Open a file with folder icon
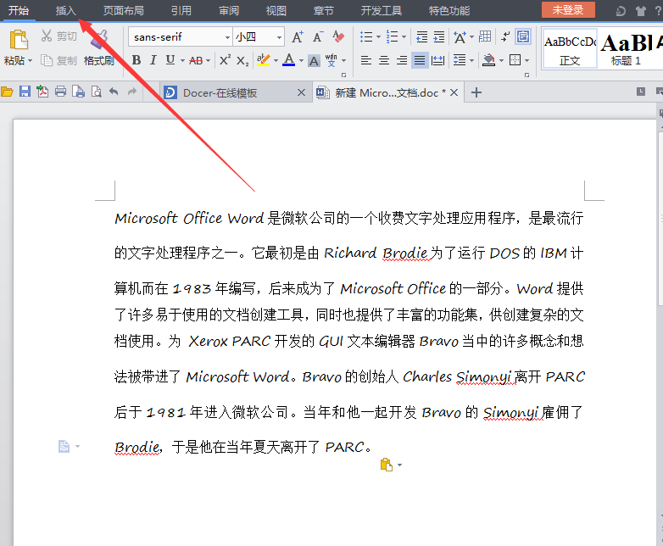 7,92
